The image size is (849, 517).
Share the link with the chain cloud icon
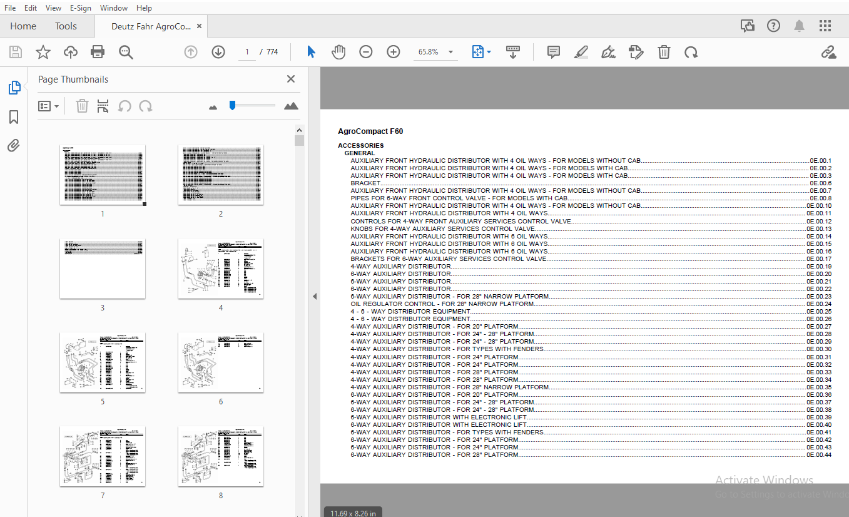(x=828, y=52)
